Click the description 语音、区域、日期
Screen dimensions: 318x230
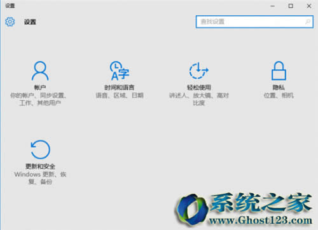click(x=120, y=95)
